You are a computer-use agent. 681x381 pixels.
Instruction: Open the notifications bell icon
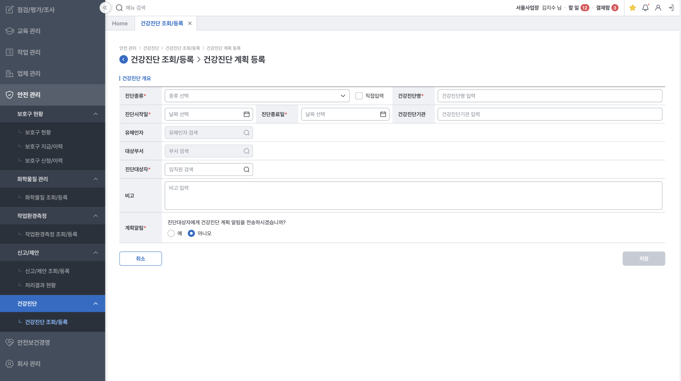pyautogui.click(x=645, y=8)
